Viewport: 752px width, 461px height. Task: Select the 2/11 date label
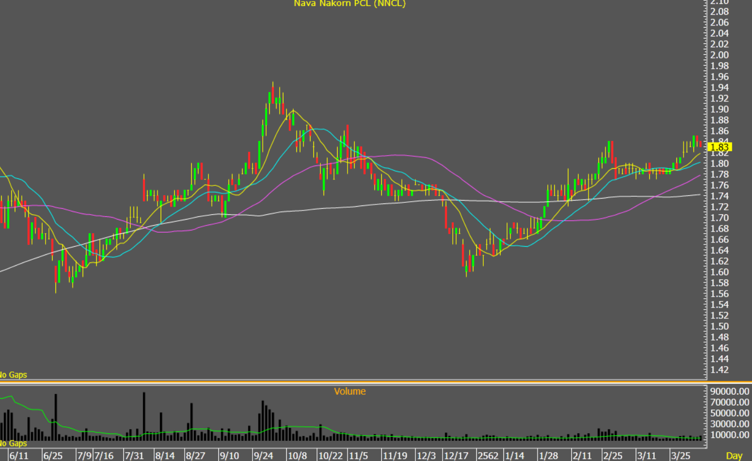pos(582,456)
